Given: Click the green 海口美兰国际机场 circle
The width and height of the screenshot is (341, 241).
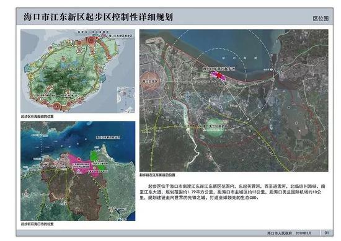Looking at the screenshot, I should pos(215,127).
